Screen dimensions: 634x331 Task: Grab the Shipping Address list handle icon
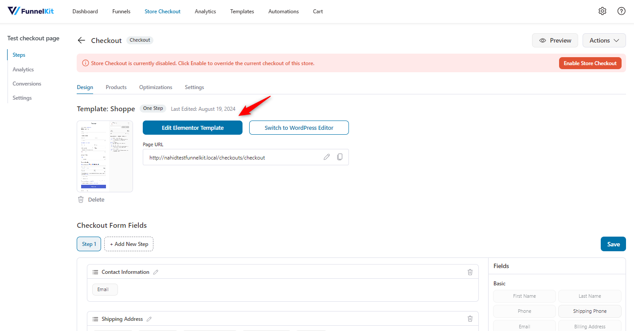[x=95, y=319]
